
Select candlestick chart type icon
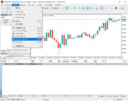[x=67, y=8]
